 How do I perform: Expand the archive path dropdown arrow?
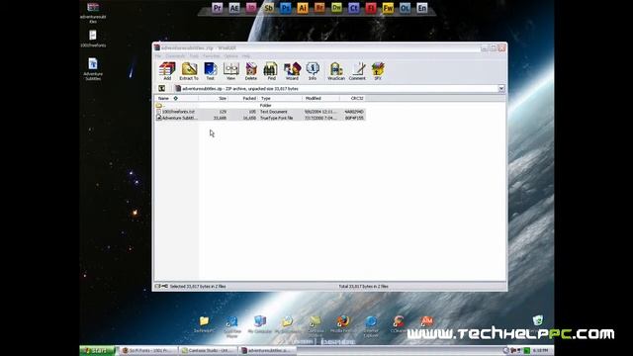(501, 88)
